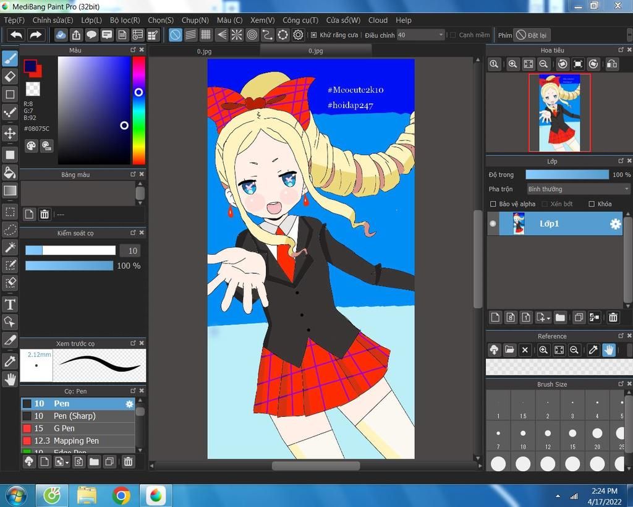This screenshot has height=507, width=633.
Task: Choose the Pen (Sharp) brush
Action: tap(78, 415)
